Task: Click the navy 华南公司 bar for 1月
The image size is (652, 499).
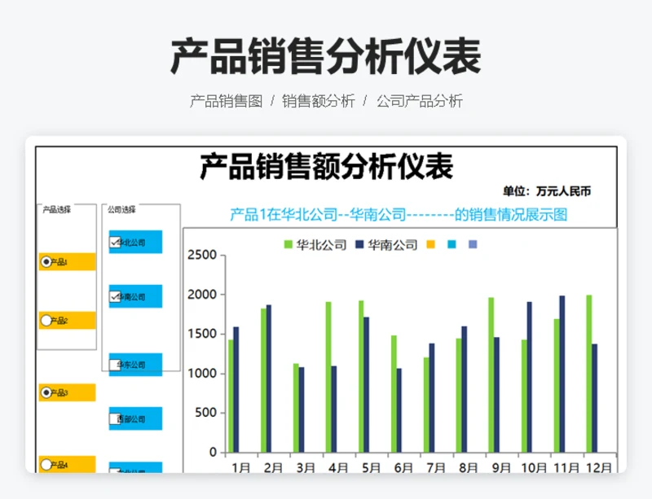Action: [236, 390]
